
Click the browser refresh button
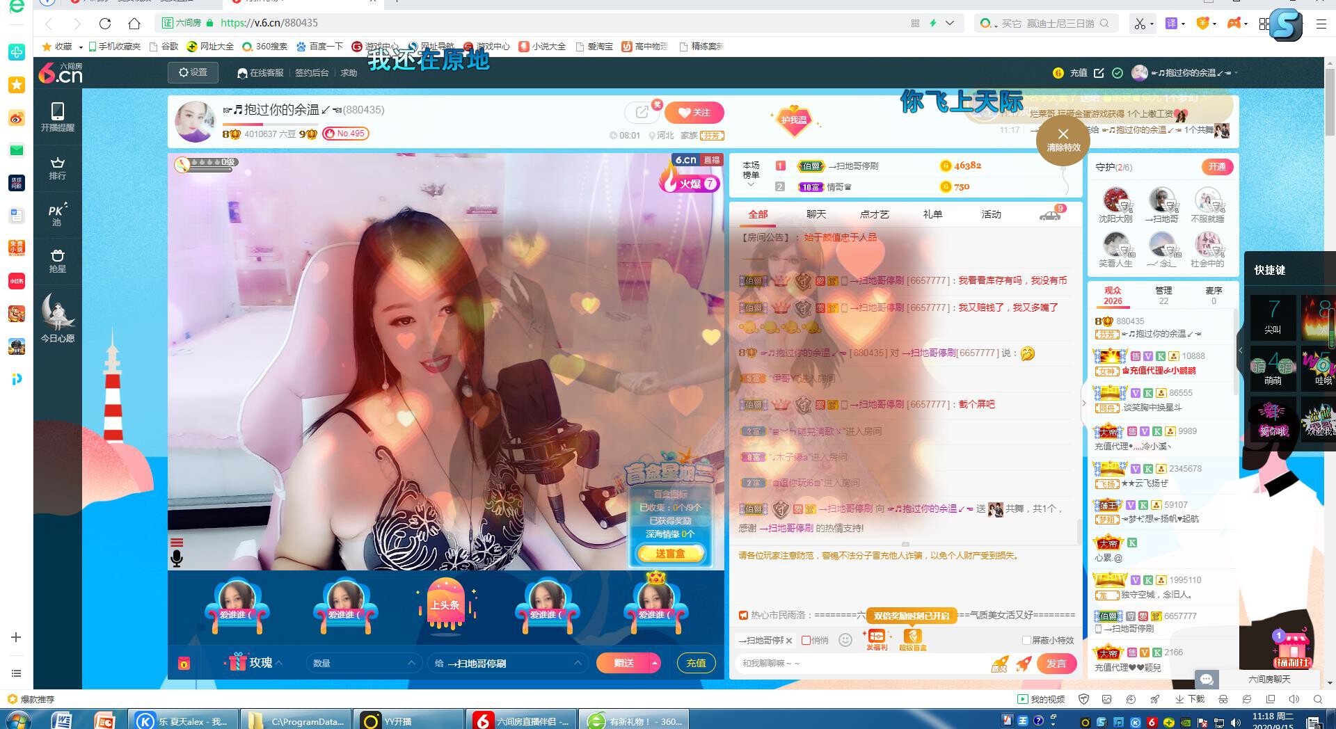click(x=105, y=23)
